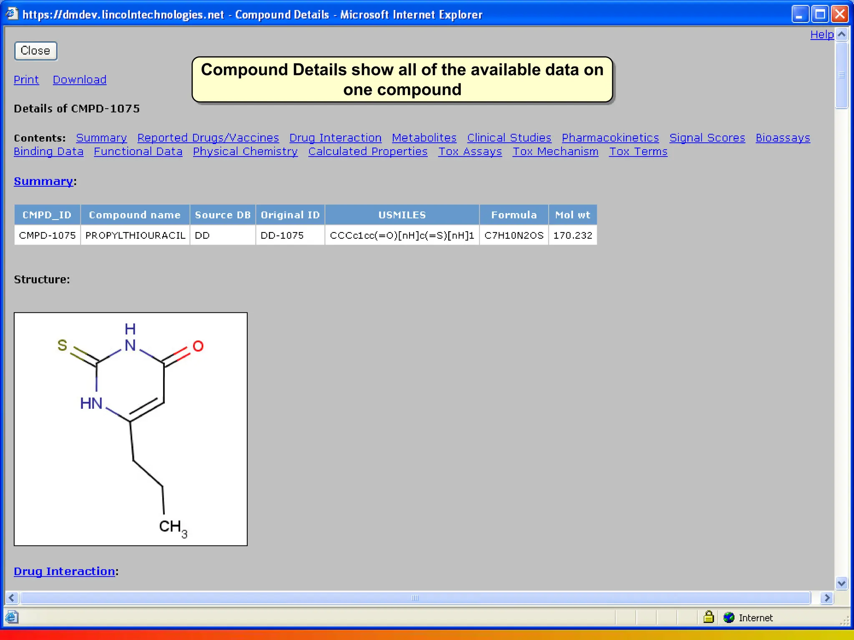Screen dimensions: 854x640
Task: Jump to Calculated Properties
Action: [x=368, y=152]
